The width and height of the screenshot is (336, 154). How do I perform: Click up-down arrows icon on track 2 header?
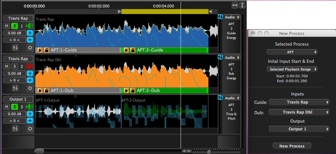pyautogui.click(x=15, y=88)
